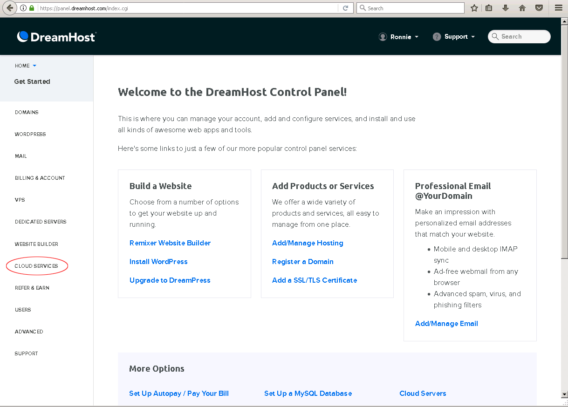This screenshot has width=568, height=407.
Task: Expand the Ronnie account dropdown
Action: (417, 37)
